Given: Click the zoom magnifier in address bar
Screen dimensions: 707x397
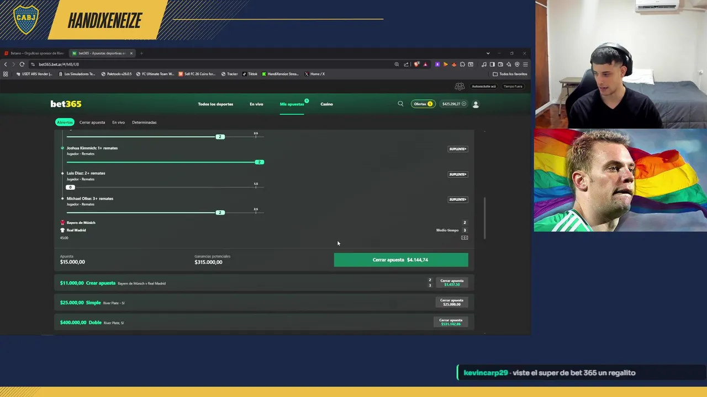Looking at the screenshot, I should click(x=397, y=65).
